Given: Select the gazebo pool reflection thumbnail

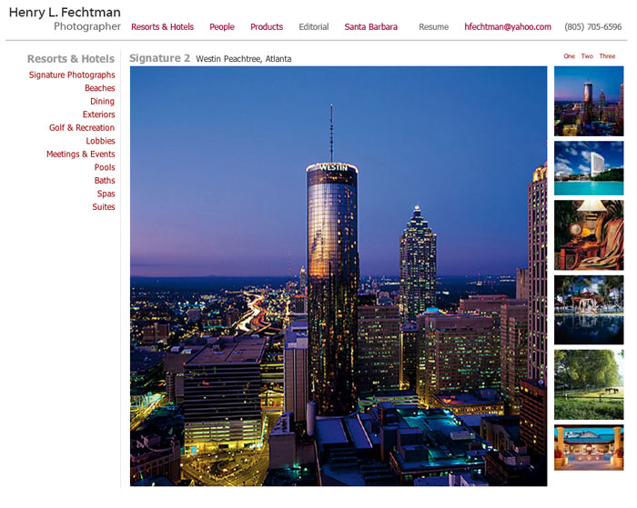Looking at the screenshot, I should (589, 310).
